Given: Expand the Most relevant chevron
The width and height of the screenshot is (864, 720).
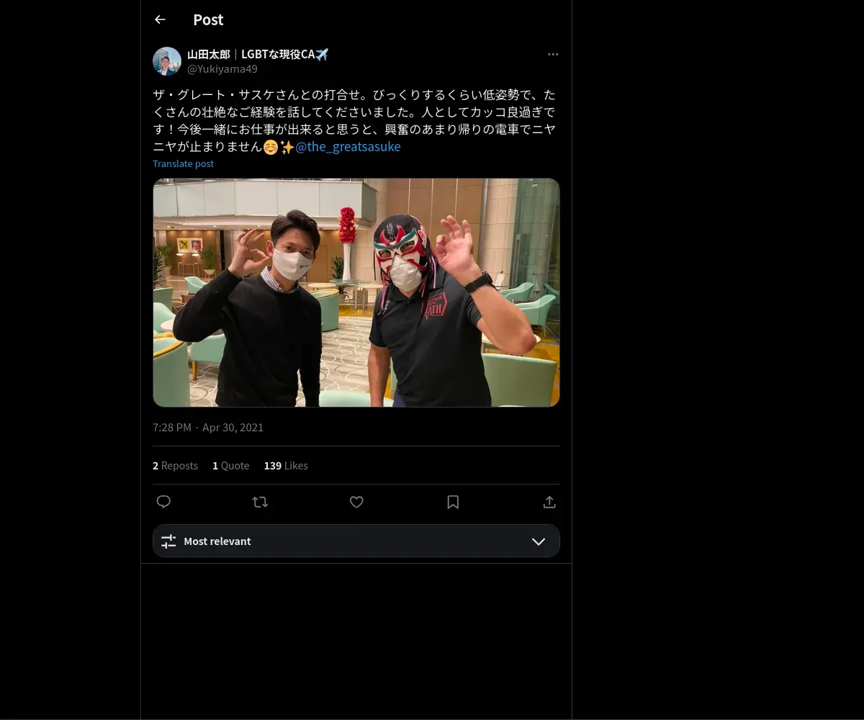Looking at the screenshot, I should point(539,541).
